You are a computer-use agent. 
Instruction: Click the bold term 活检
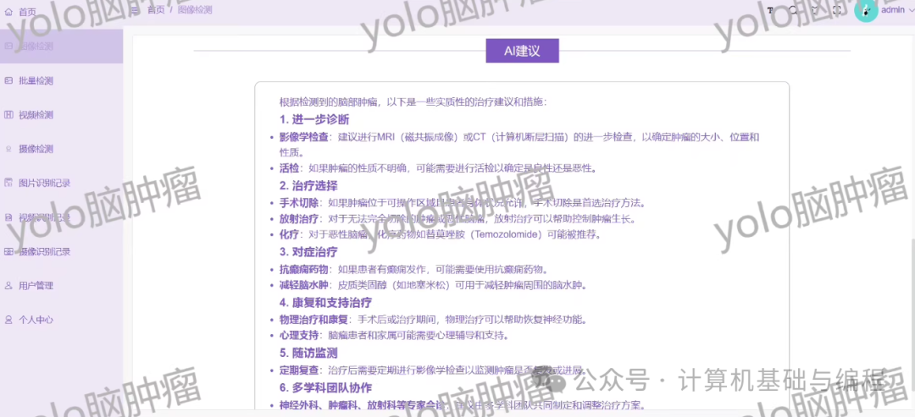[x=288, y=169]
